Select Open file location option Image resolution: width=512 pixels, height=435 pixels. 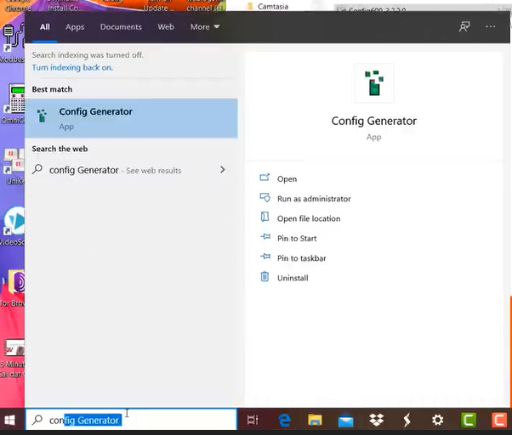coord(308,218)
